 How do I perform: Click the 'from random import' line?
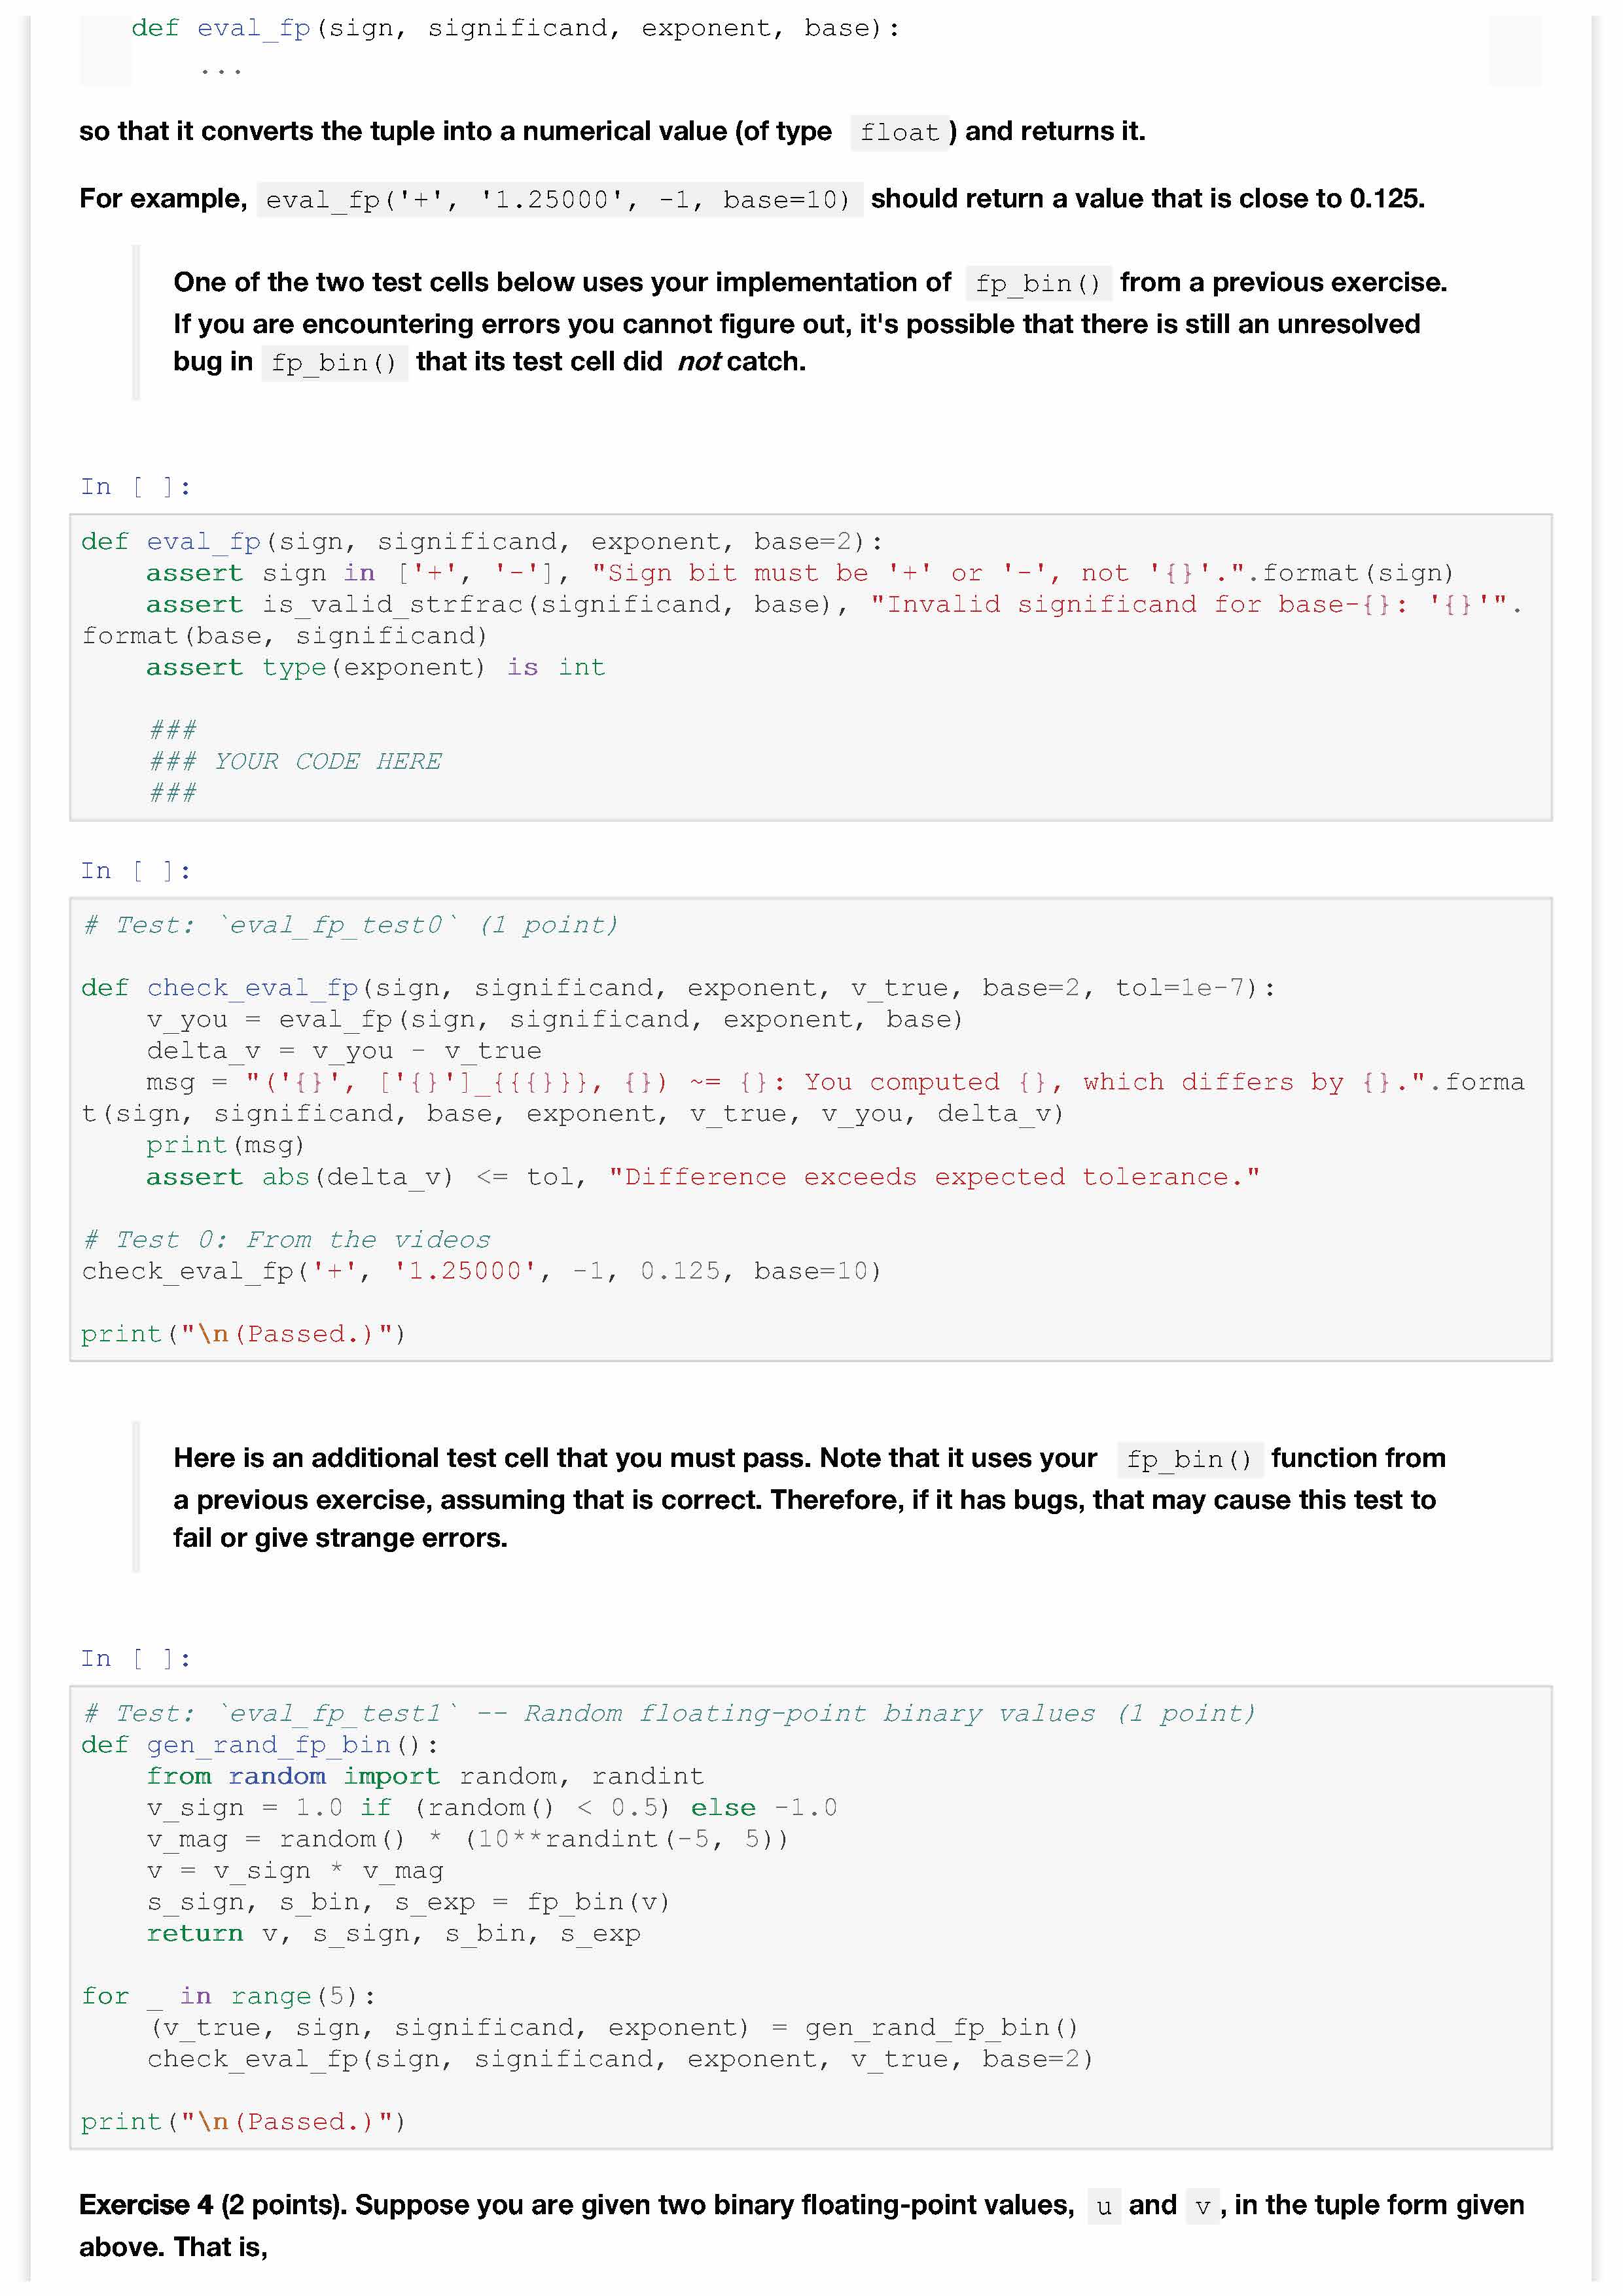click(425, 1777)
